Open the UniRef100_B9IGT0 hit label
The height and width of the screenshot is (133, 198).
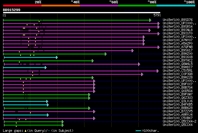(178, 33)
